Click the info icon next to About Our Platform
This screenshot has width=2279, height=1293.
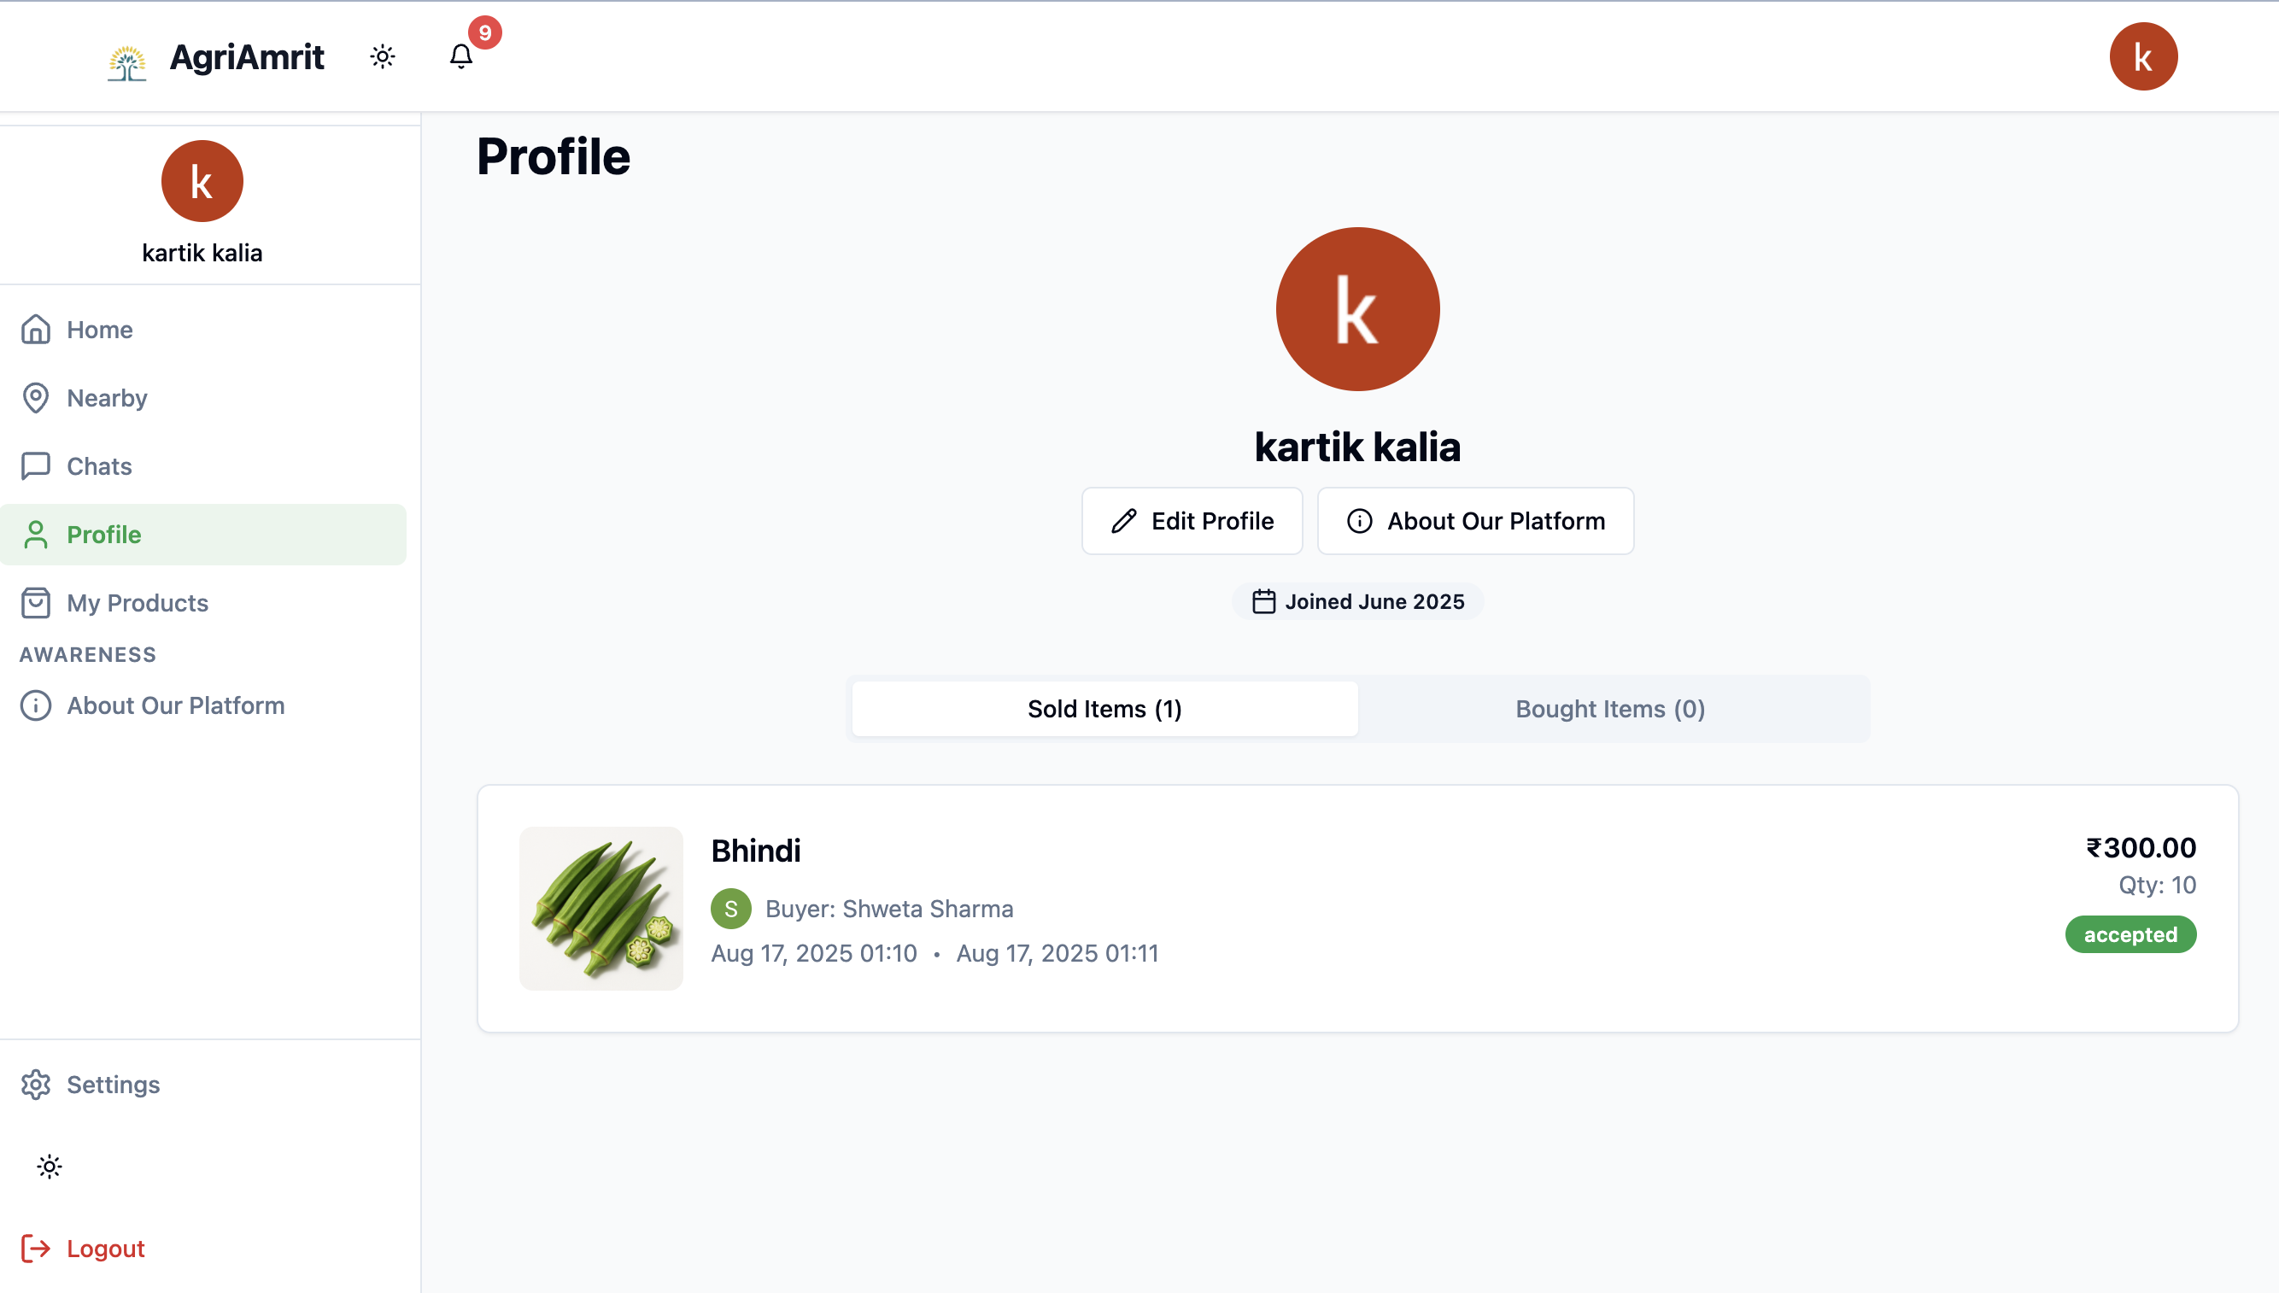[36, 705]
